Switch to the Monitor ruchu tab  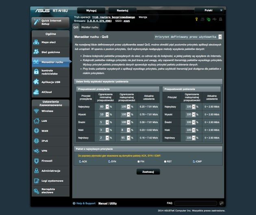(90, 27)
